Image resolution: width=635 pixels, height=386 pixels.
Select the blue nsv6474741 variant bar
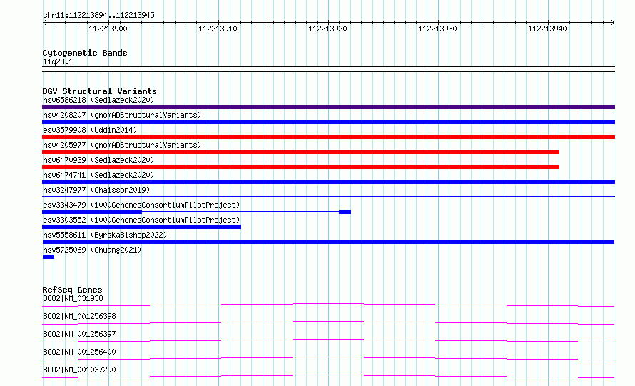click(x=328, y=182)
